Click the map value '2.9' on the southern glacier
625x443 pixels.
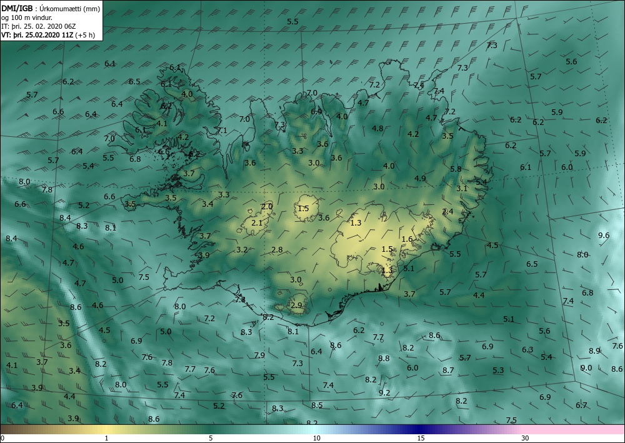click(296, 306)
